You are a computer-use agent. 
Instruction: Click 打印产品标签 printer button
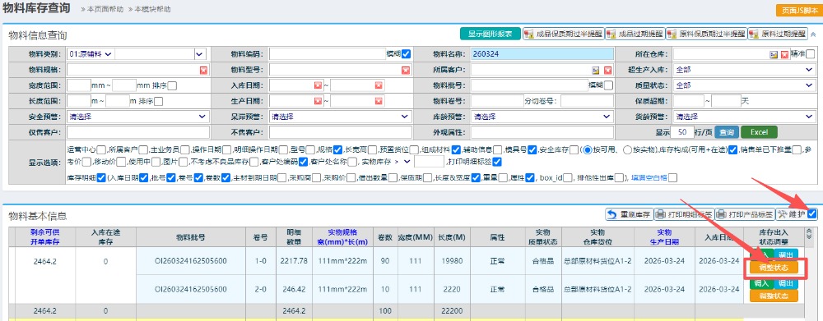[745, 214]
